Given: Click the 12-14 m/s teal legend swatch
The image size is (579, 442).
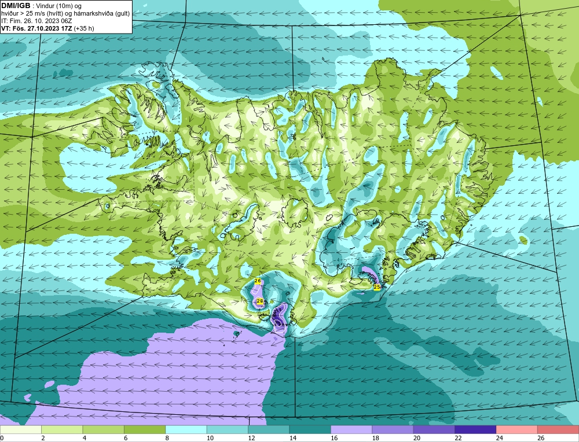Looking at the screenshot, I should 269,430.
